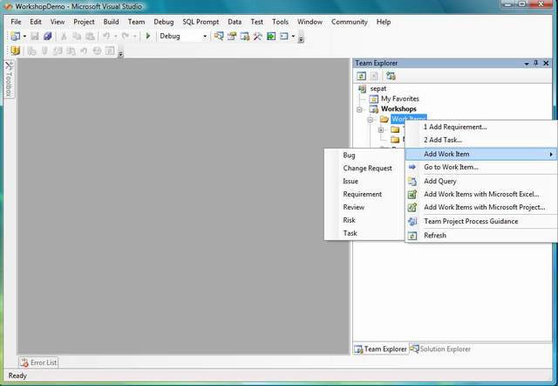
Task: Collapse the Workshops tree node
Action: click(359, 109)
